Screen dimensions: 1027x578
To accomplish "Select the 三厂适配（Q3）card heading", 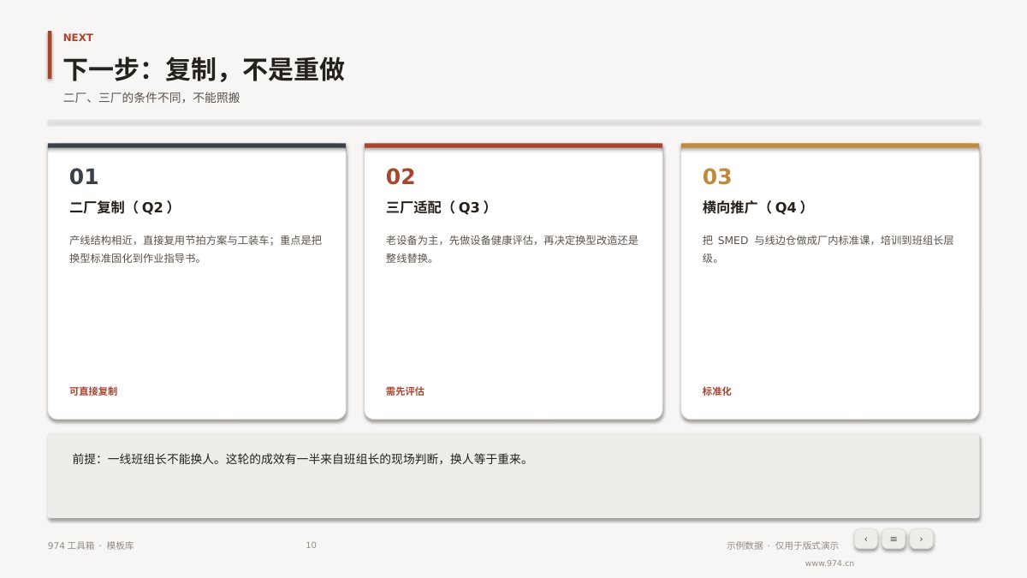I will click(439, 207).
